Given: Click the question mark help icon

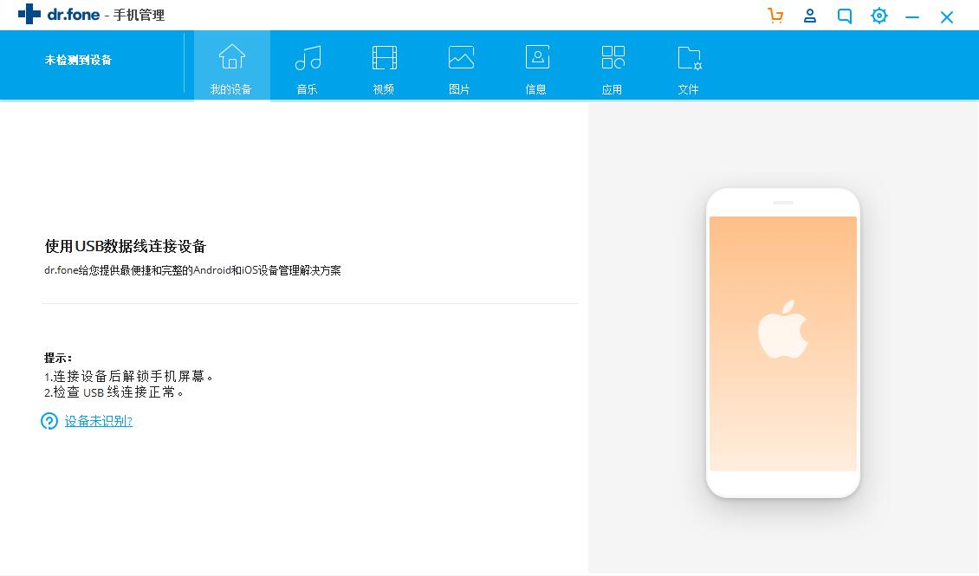Looking at the screenshot, I should click(x=49, y=421).
